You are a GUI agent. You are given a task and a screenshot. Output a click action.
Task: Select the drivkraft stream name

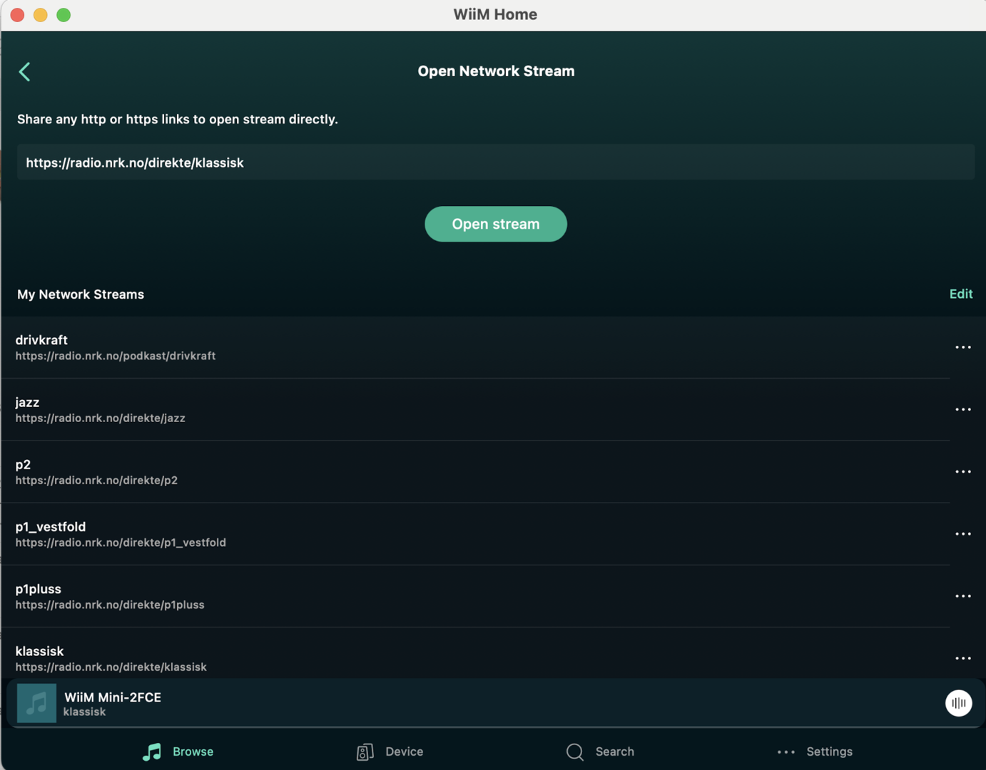point(41,340)
